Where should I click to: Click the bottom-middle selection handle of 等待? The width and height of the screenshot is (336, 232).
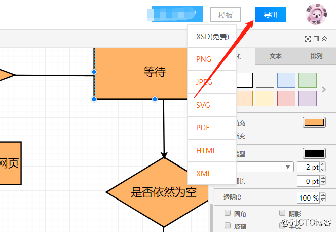(155, 99)
